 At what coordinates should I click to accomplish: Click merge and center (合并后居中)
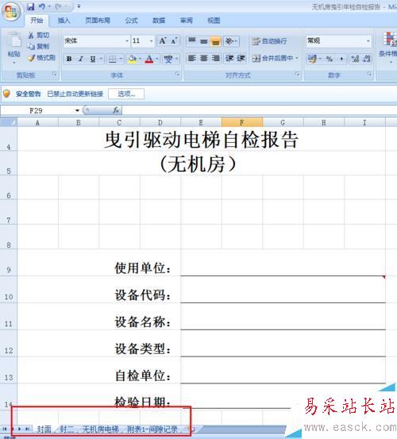272,58
